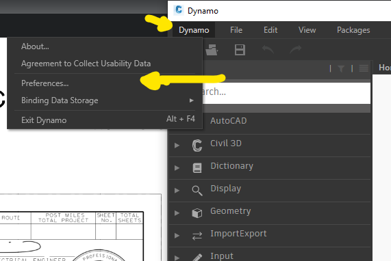Select the Display category label
This screenshot has width=391, height=261.
226,189
